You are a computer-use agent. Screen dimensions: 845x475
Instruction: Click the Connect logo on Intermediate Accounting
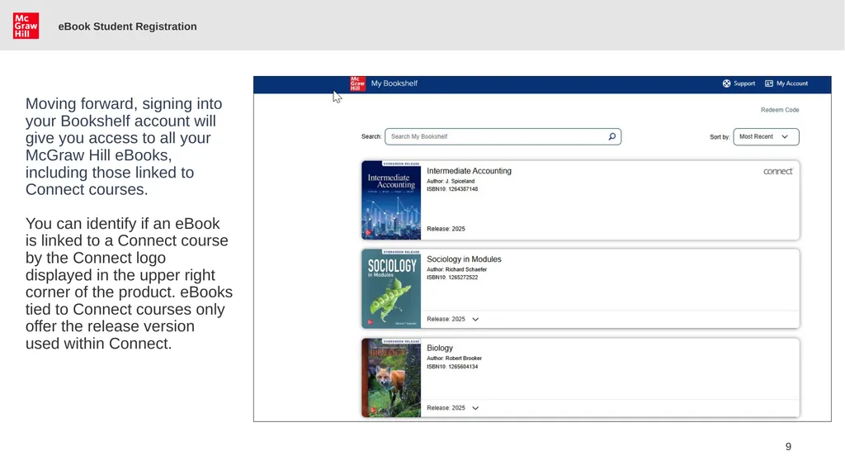click(x=777, y=171)
